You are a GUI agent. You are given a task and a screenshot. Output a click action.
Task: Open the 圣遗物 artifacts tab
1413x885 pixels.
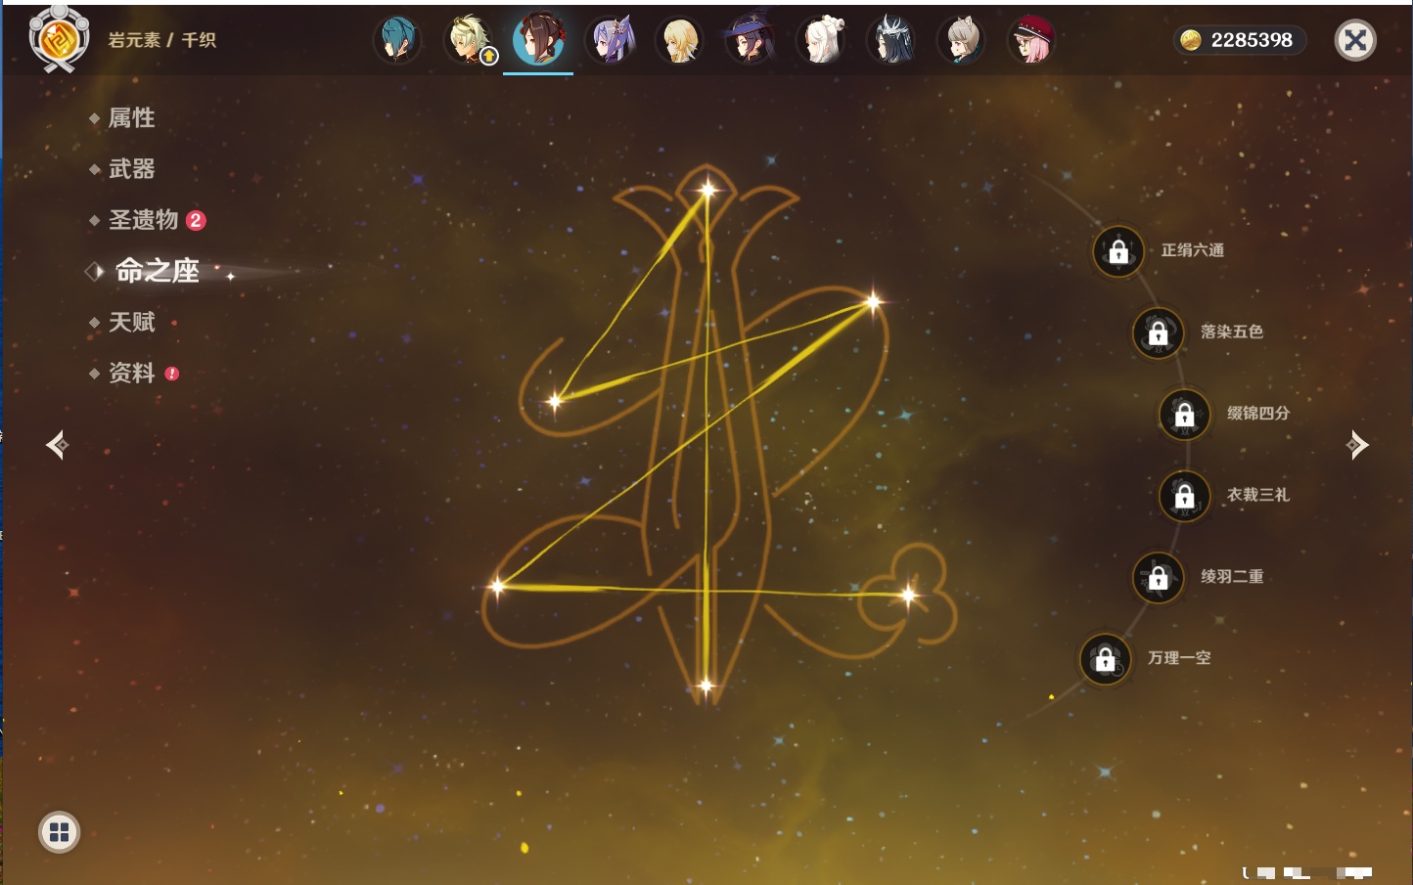pos(144,220)
